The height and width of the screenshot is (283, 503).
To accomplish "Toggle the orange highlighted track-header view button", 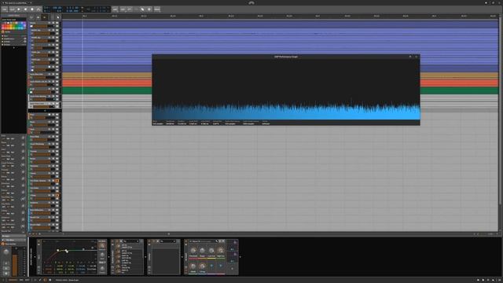I will click(x=45, y=17).
